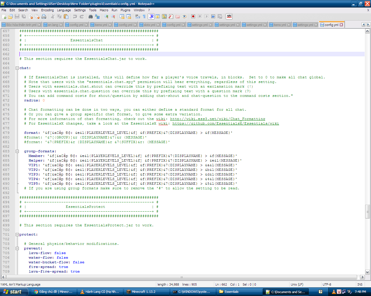Click the Save file toolbar icon
This screenshot has height=296, width=371.
[17, 17]
